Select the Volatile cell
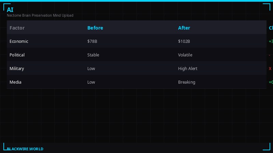Viewport: 273px width, 153px height. [x=185, y=55]
